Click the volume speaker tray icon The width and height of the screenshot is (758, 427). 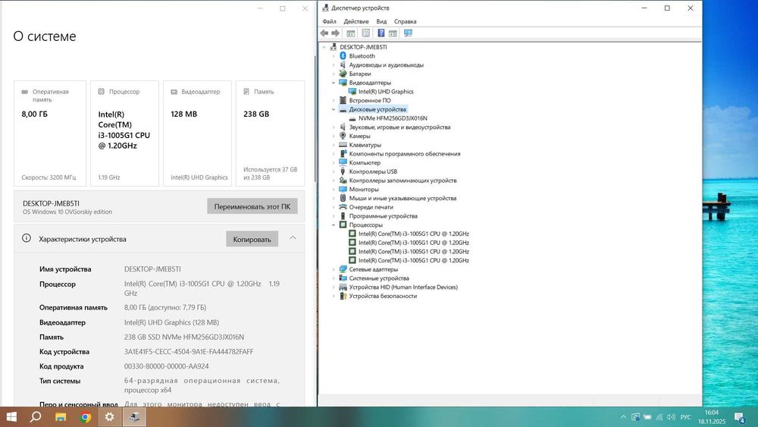click(x=671, y=417)
